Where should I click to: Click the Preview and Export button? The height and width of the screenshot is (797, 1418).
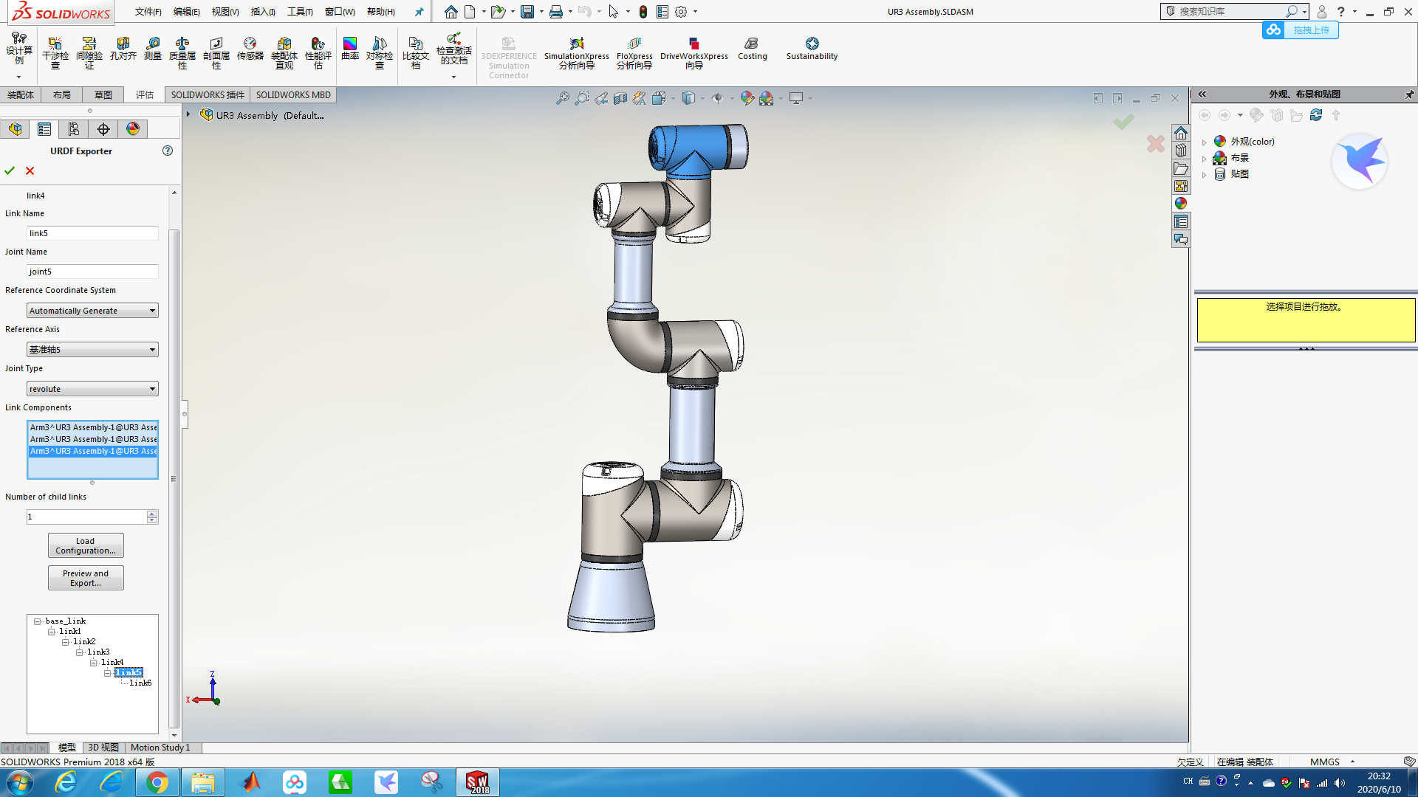tap(86, 578)
